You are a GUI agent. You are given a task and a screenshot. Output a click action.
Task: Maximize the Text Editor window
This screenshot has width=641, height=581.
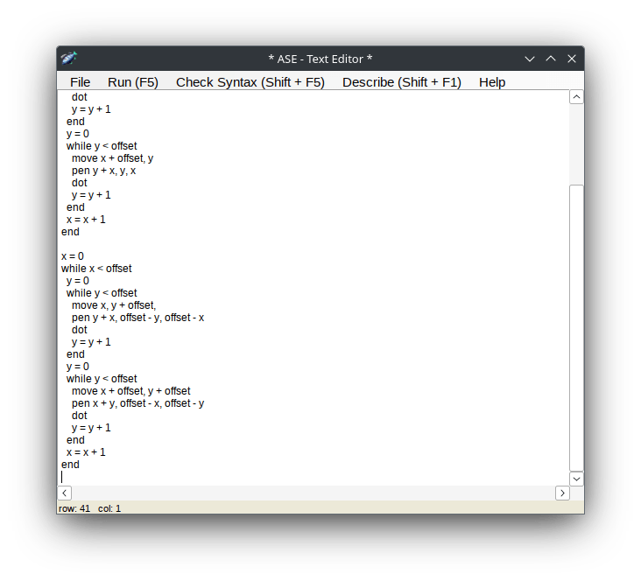click(x=551, y=59)
